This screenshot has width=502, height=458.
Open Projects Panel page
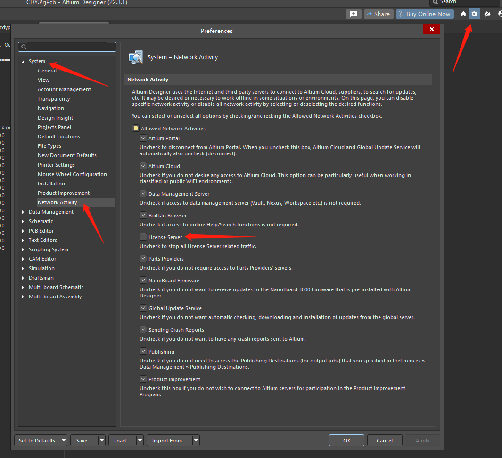coord(54,127)
